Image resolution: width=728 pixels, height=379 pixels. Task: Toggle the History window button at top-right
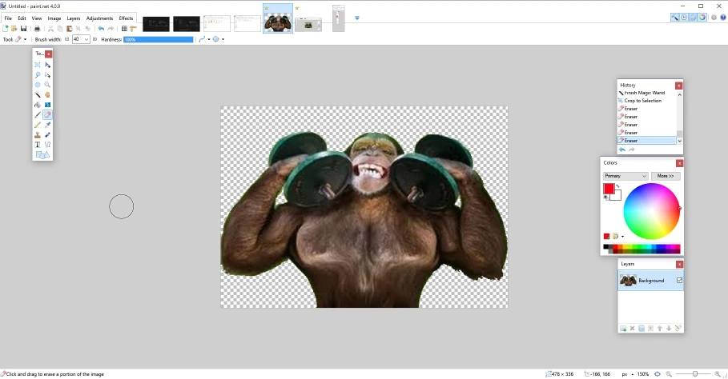tap(684, 18)
